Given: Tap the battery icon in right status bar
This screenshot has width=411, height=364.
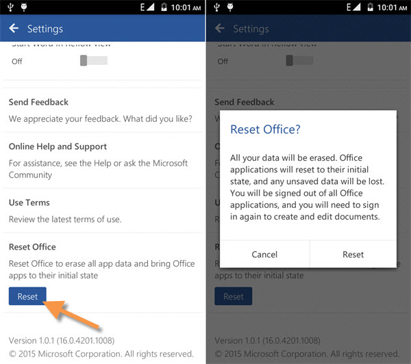Looking at the screenshot, I should (371, 7).
